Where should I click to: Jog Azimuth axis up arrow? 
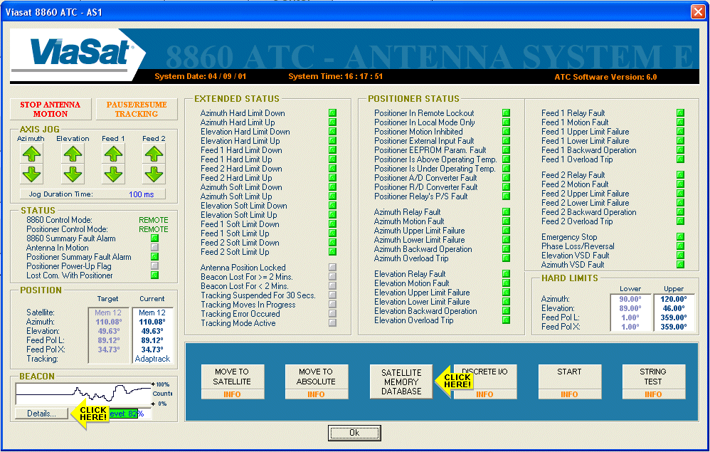tap(32, 154)
